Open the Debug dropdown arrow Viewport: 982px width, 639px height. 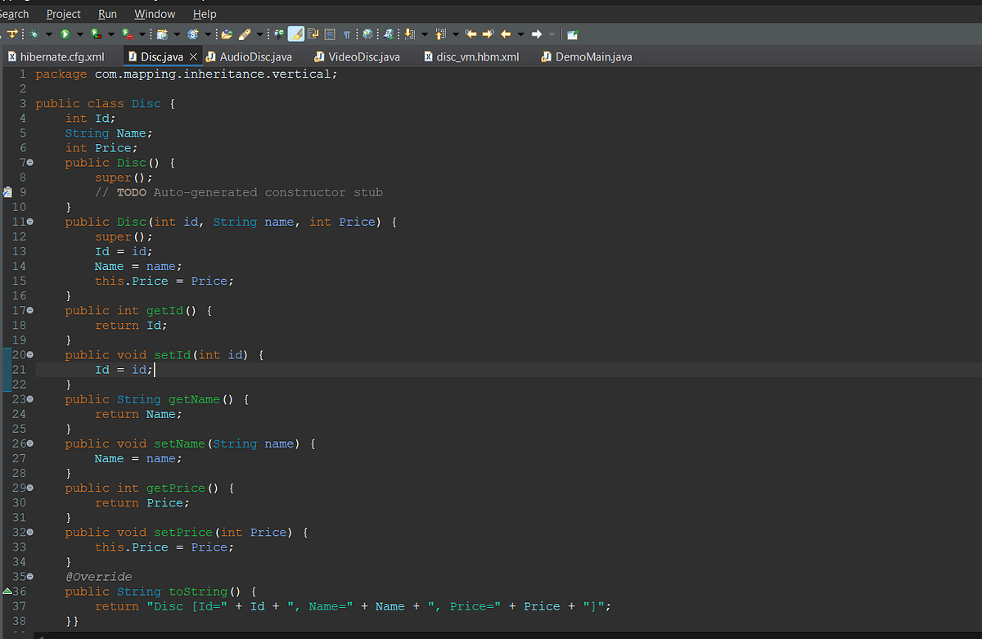[48, 34]
